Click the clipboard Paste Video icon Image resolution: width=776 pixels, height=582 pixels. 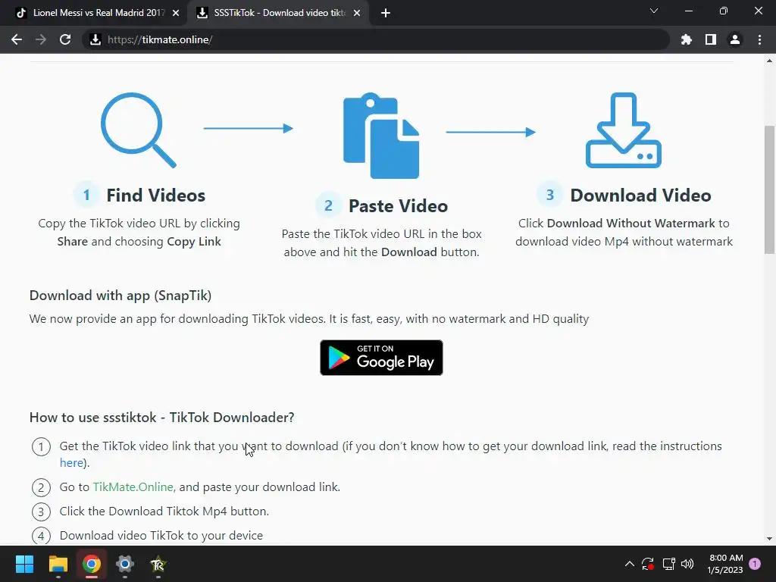coord(381,136)
